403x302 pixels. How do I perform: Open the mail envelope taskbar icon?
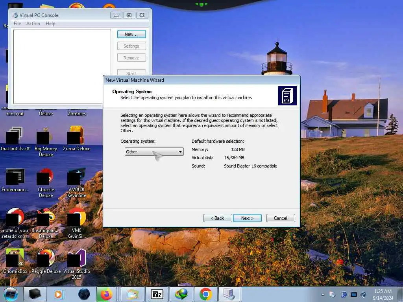click(x=132, y=294)
